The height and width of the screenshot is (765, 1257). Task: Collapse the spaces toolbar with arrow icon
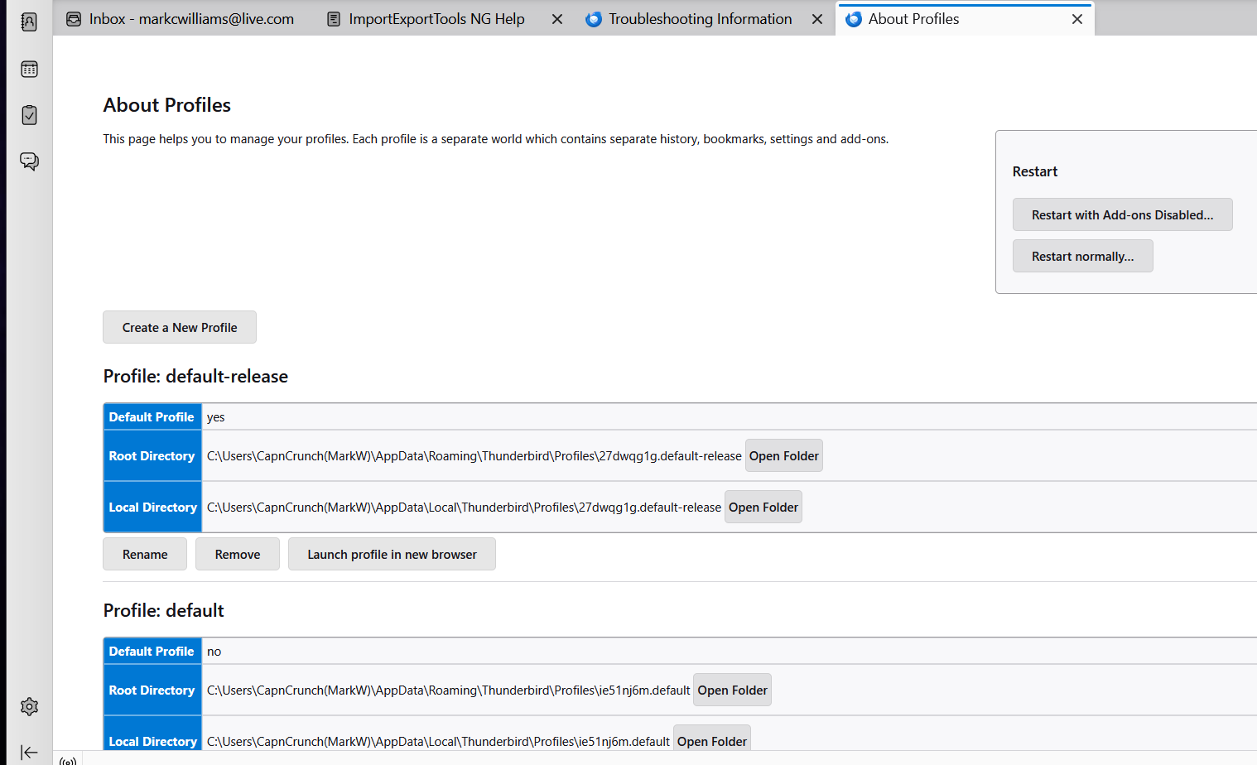coord(29,753)
